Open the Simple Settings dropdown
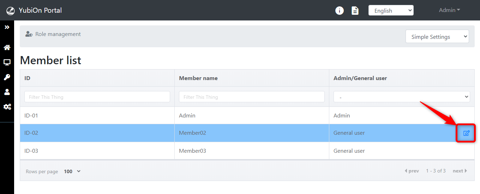Image resolution: width=480 pixels, height=194 pixels. click(437, 37)
